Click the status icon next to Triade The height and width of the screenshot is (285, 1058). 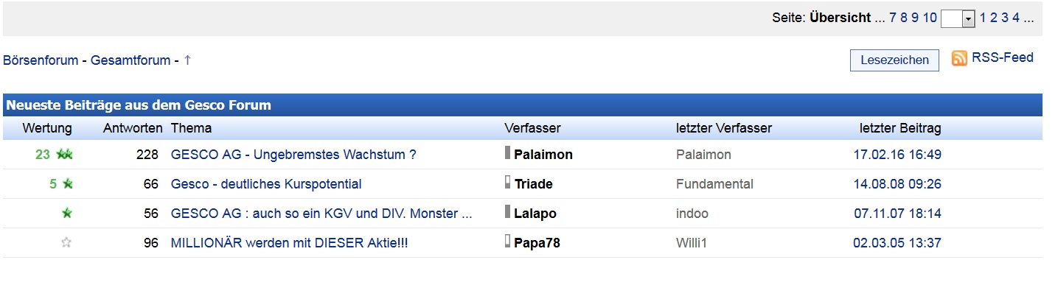tap(507, 182)
